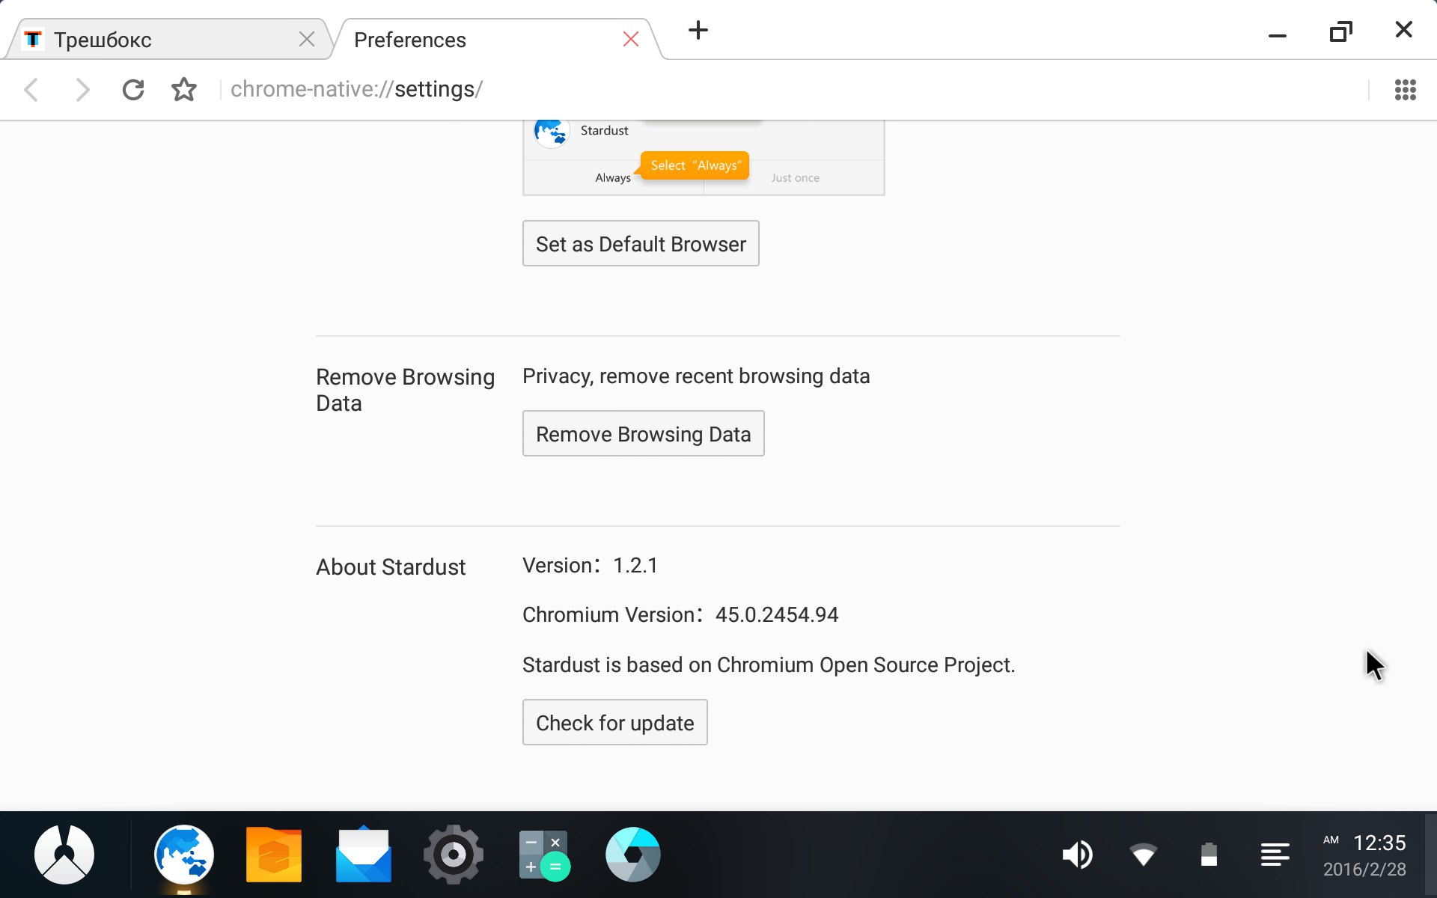
Task: Click the volume speaker icon
Action: point(1077,854)
